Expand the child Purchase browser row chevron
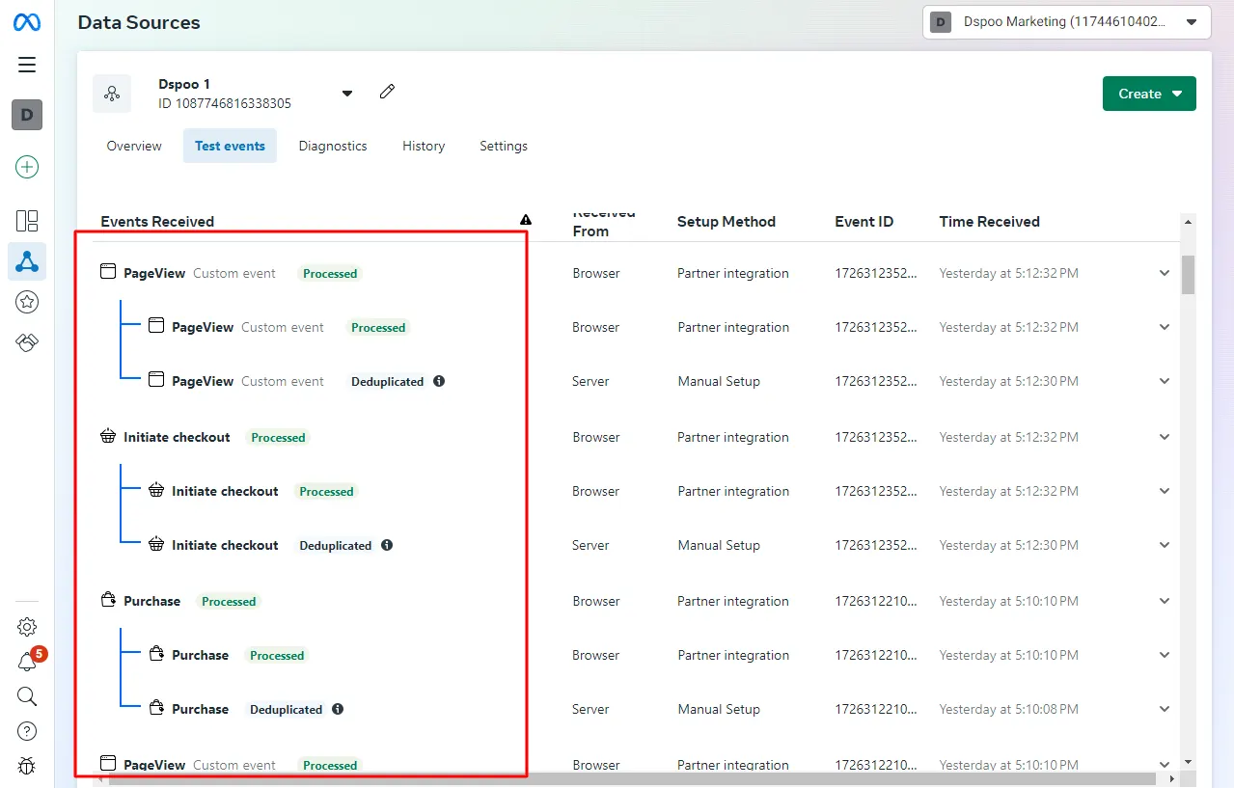 coord(1165,655)
